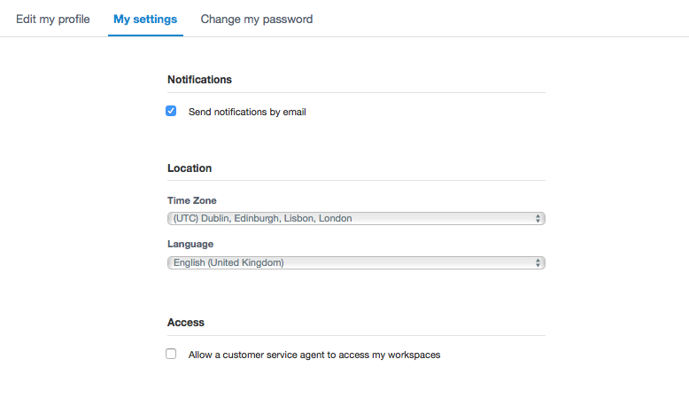Screen dimensions: 689x398
Task: Click the Allow a customer service agent label text
Action: click(x=314, y=355)
